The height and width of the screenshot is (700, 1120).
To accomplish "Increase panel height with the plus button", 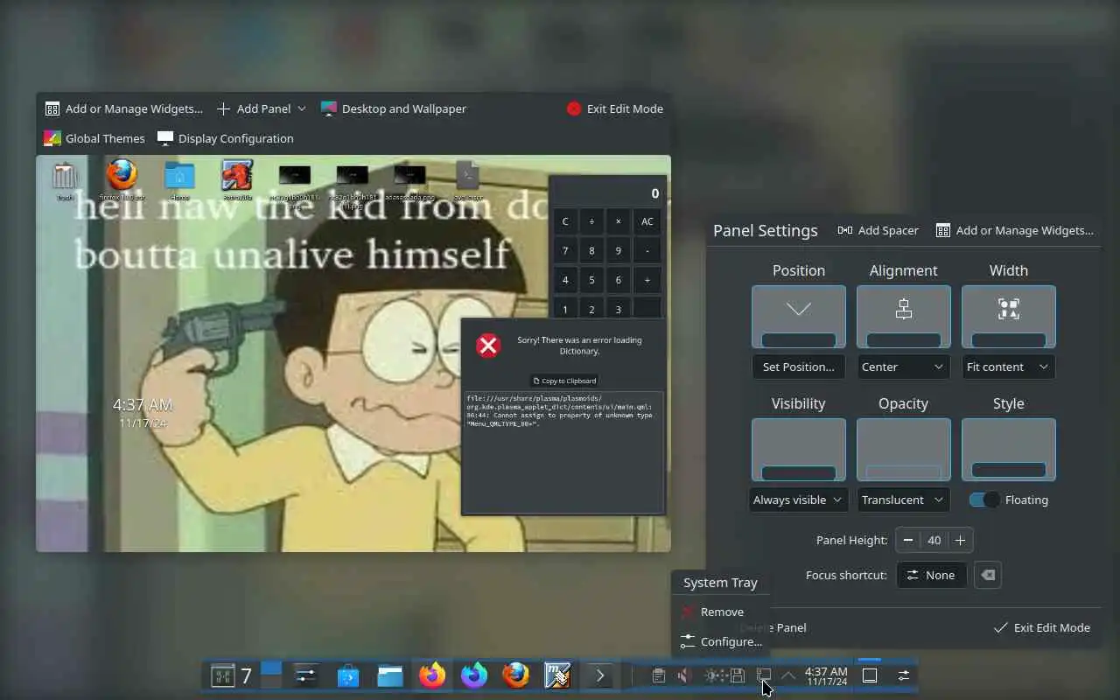I will point(960,540).
